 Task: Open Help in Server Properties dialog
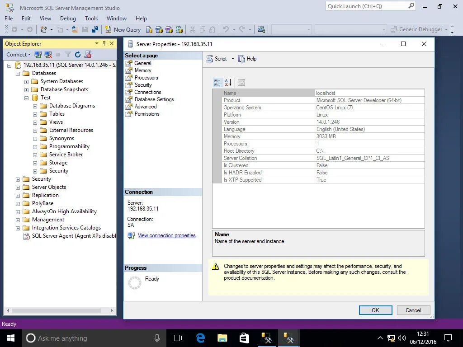tap(247, 59)
